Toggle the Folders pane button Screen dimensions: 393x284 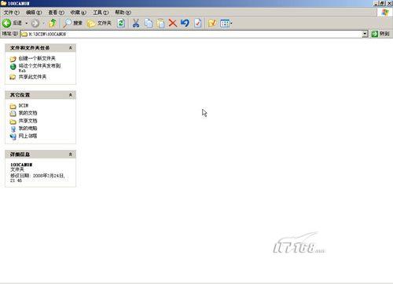coord(99,24)
